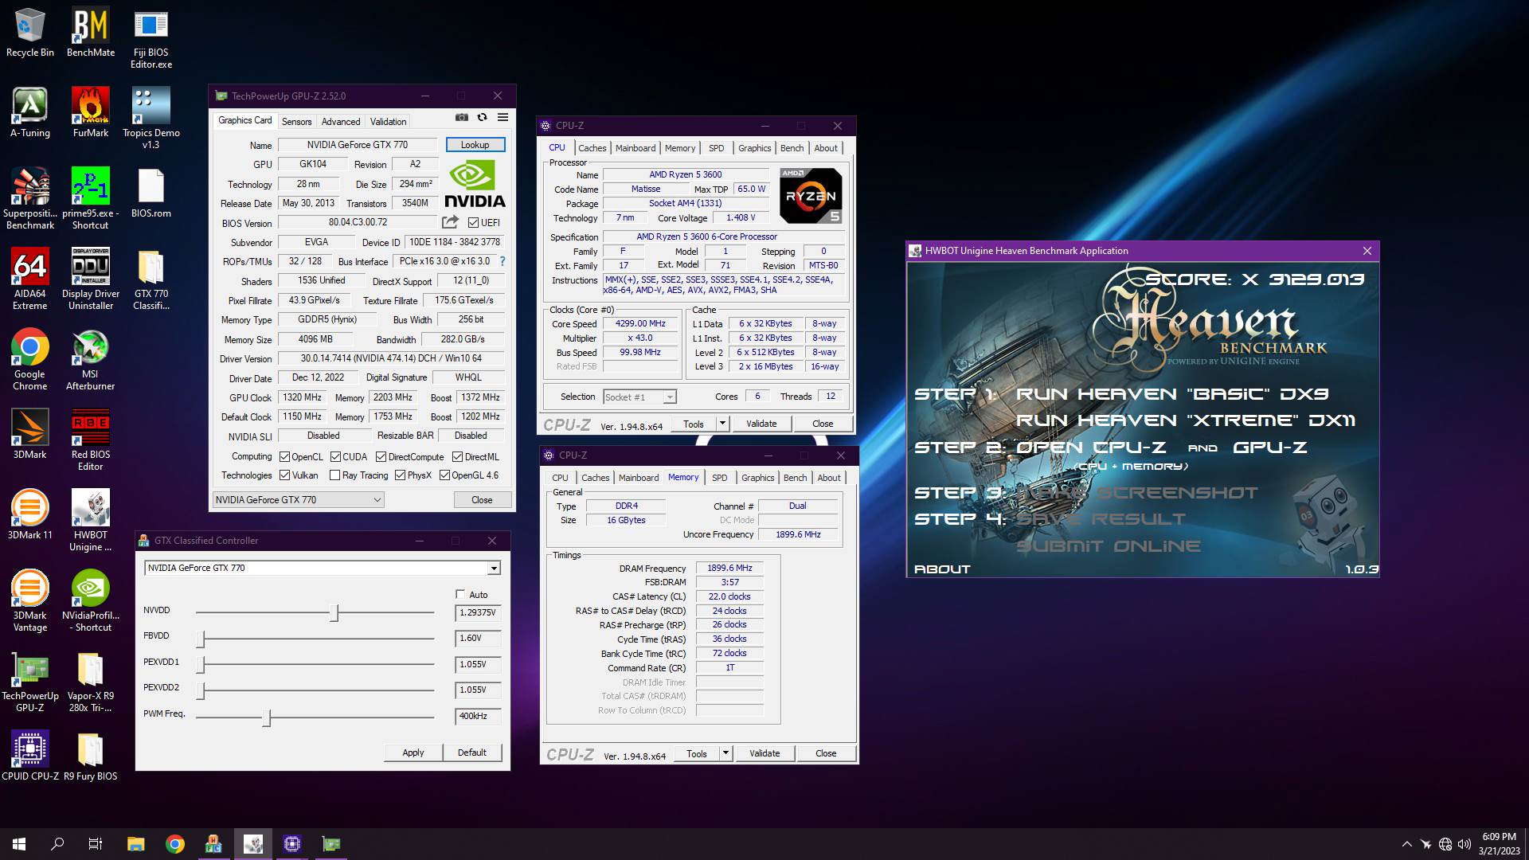The width and height of the screenshot is (1529, 860).
Task: Click GPU-Z screenshot camera icon
Action: [462, 117]
